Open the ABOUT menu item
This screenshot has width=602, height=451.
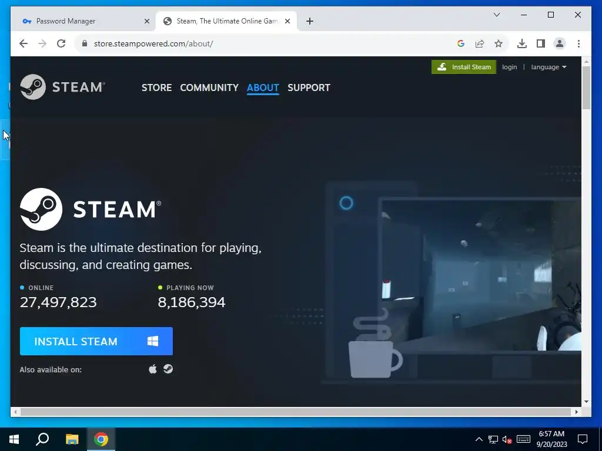click(x=263, y=87)
